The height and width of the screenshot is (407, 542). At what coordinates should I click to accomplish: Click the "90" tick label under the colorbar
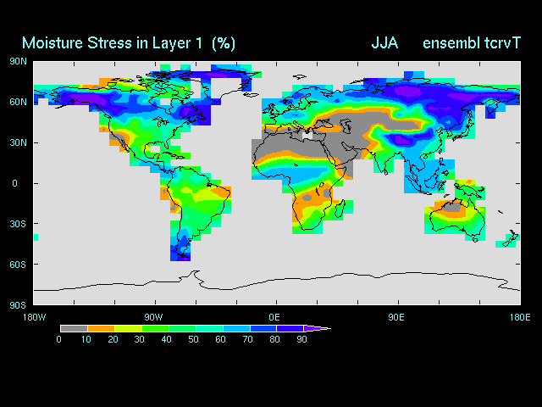coord(301,339)
